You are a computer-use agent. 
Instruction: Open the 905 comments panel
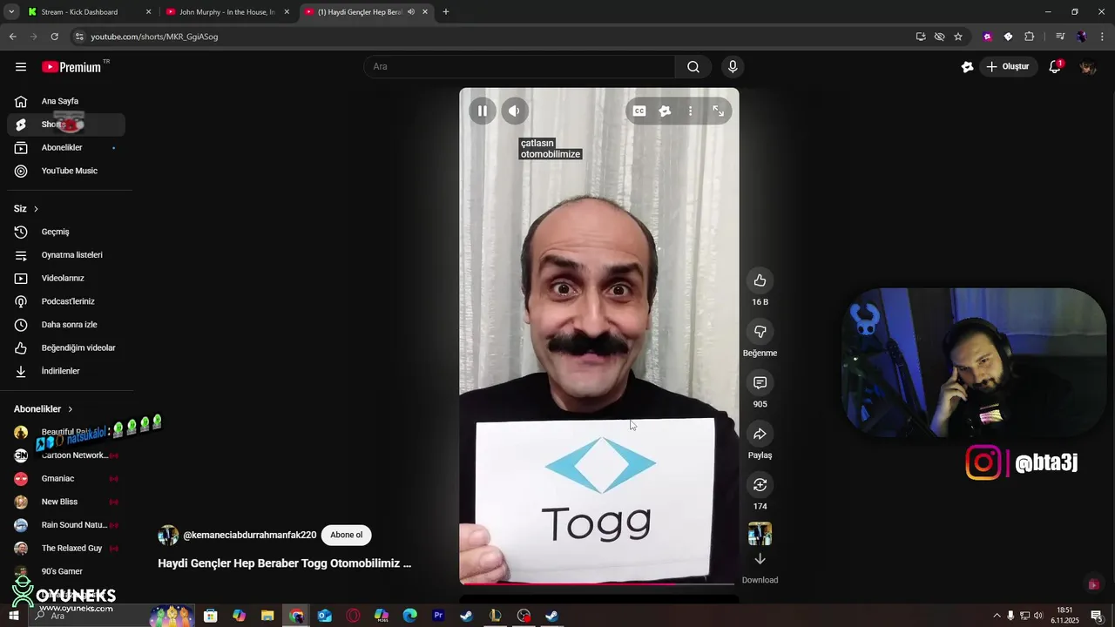pyautogui.click(x=760, y=383)
